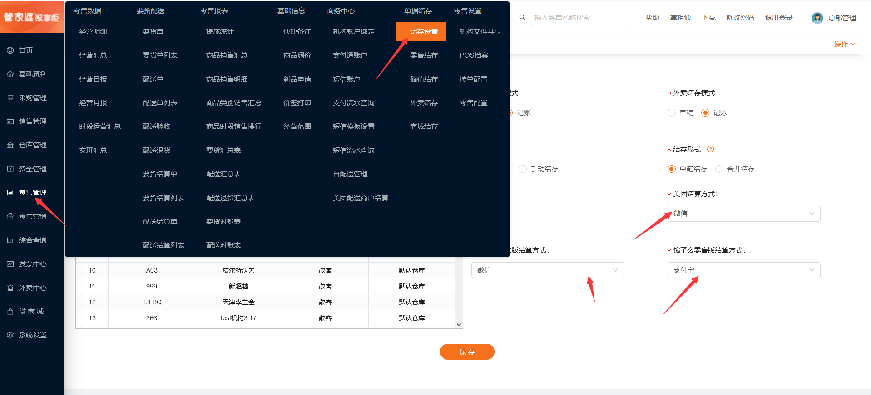The image size is (871, 395).
Task: Click table cell test机构3.17
Action: tap(238, 318)
